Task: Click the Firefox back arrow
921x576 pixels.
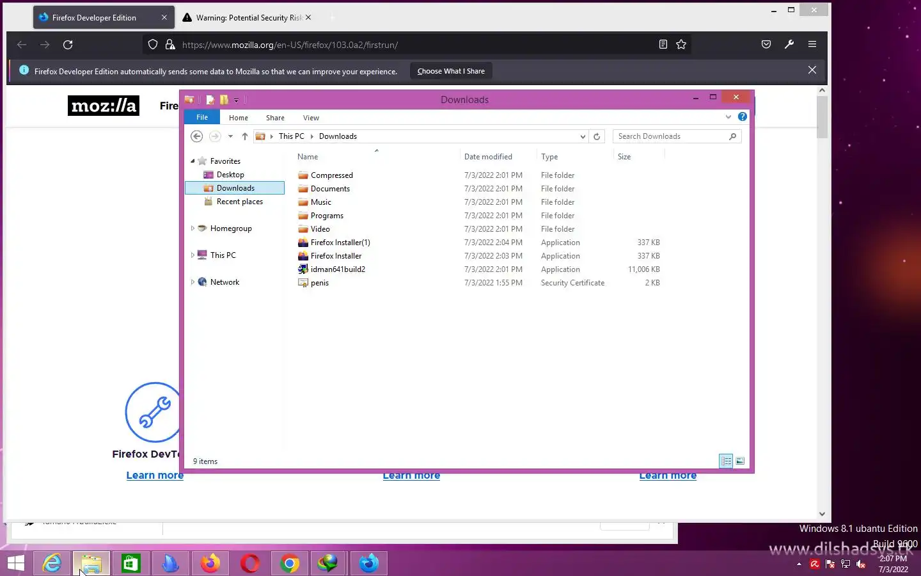Action: tap(22, 44)
